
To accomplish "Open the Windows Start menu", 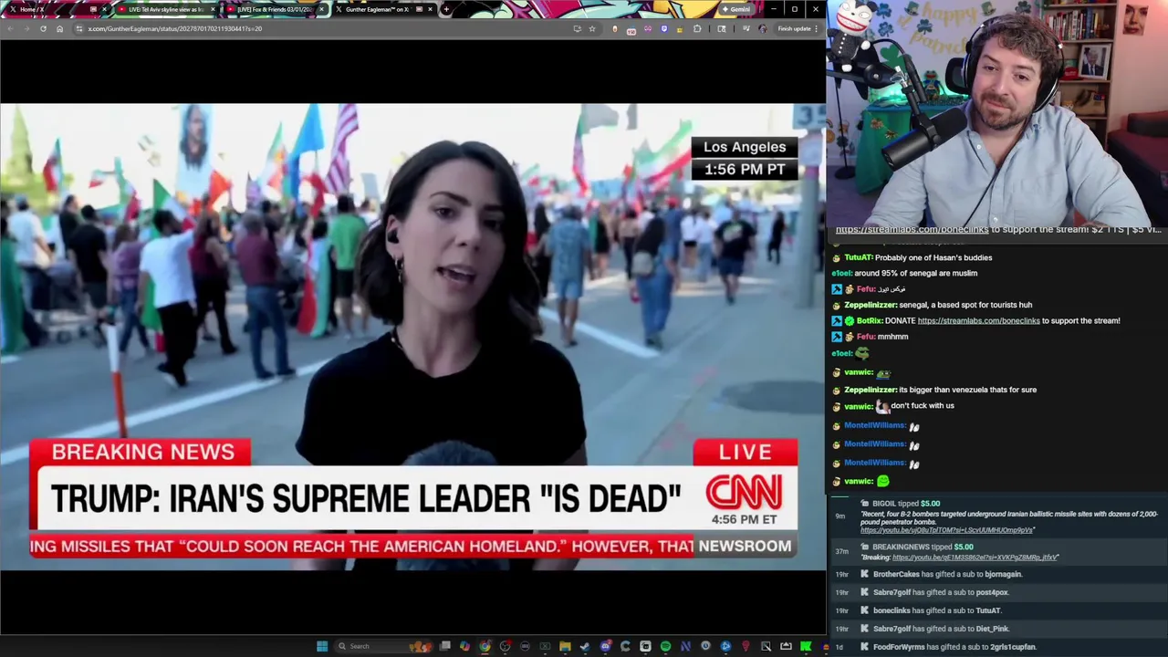I will [x=322, y=646].
